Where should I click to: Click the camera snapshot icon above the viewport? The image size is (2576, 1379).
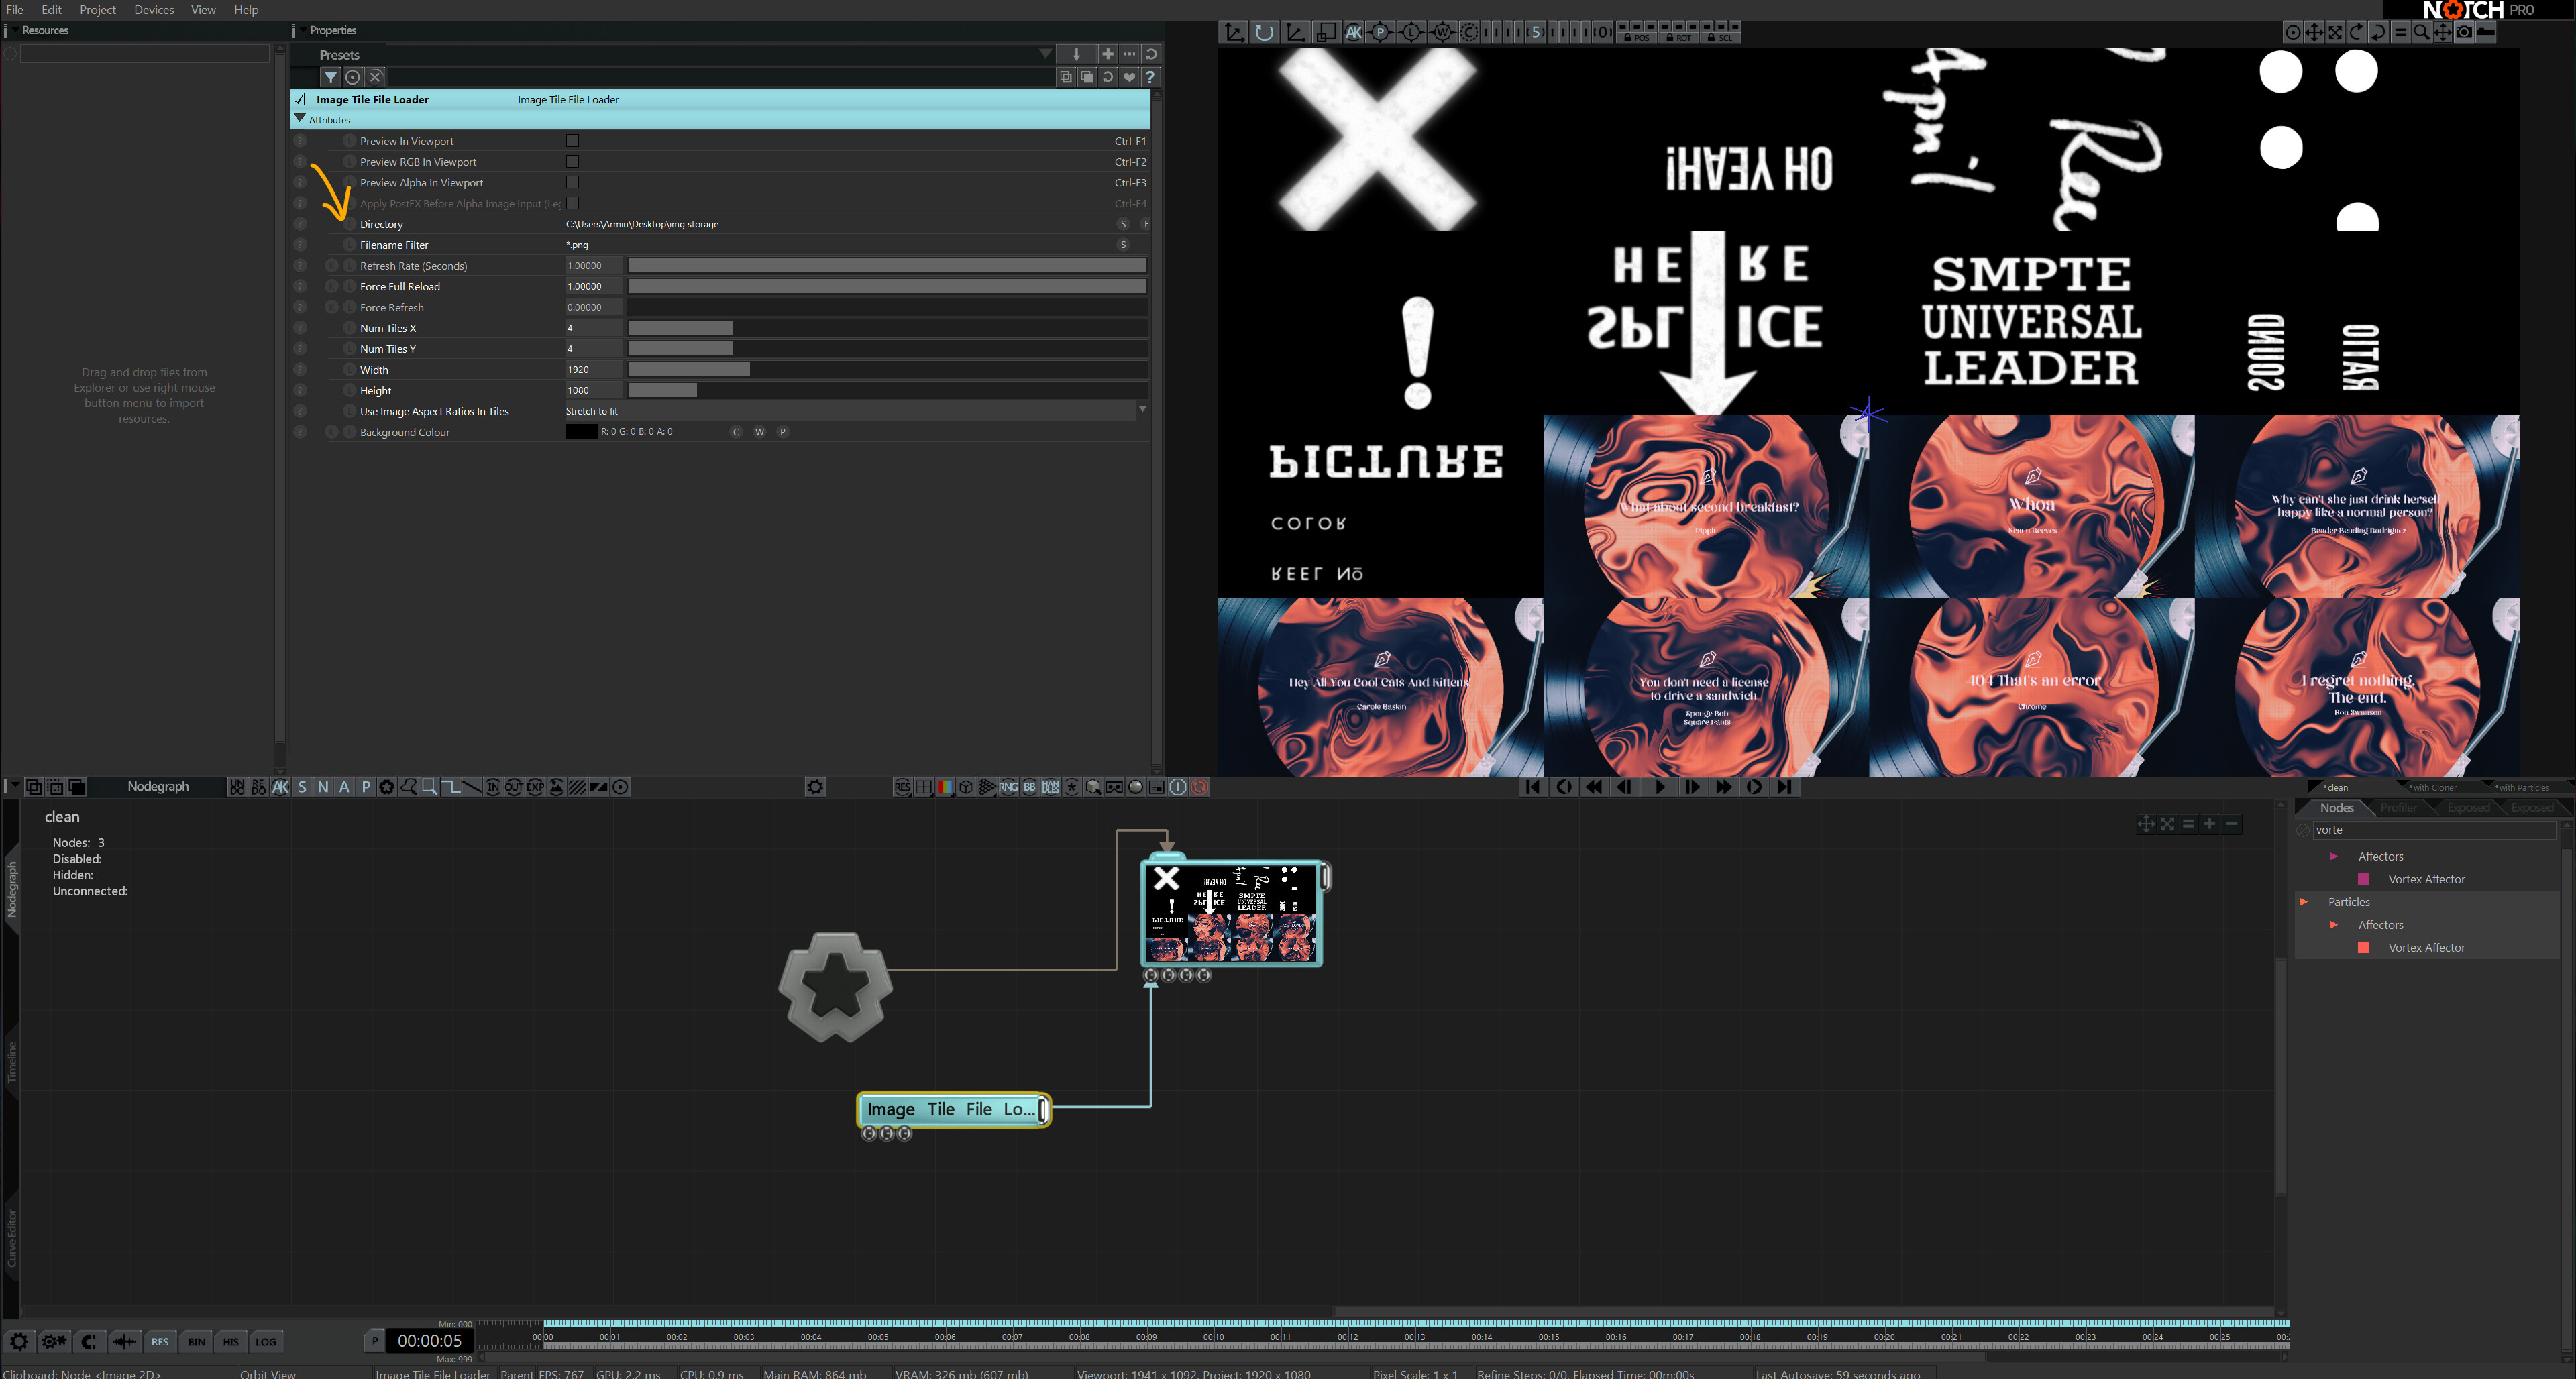[x=2464, y=32]
